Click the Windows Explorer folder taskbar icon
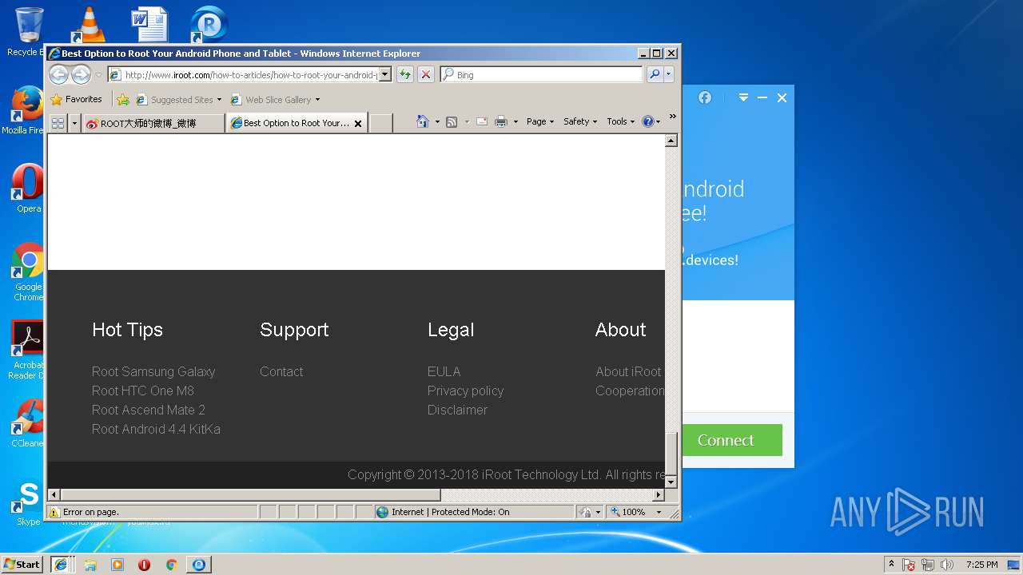 click(90, 565)
